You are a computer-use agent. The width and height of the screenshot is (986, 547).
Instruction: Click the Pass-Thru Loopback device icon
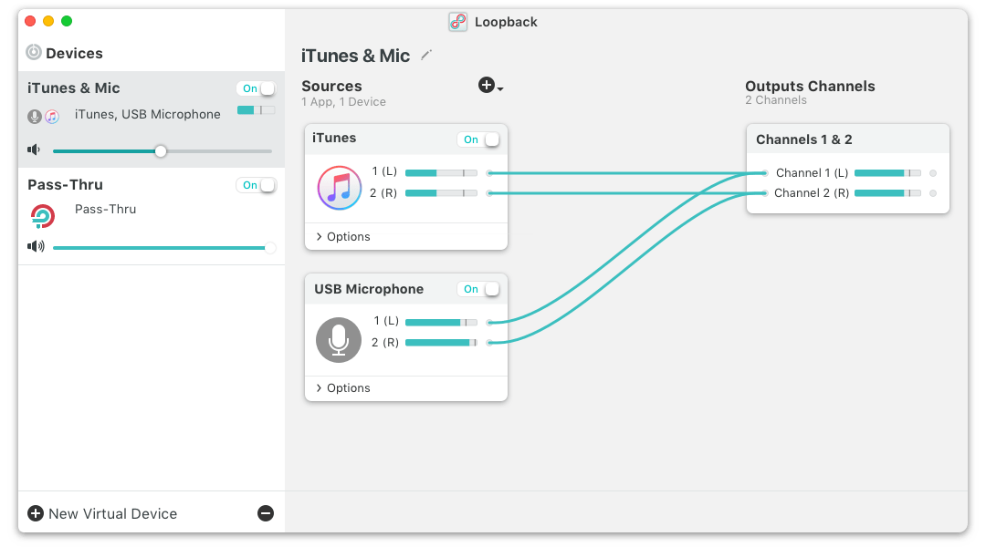click(43, 216)
